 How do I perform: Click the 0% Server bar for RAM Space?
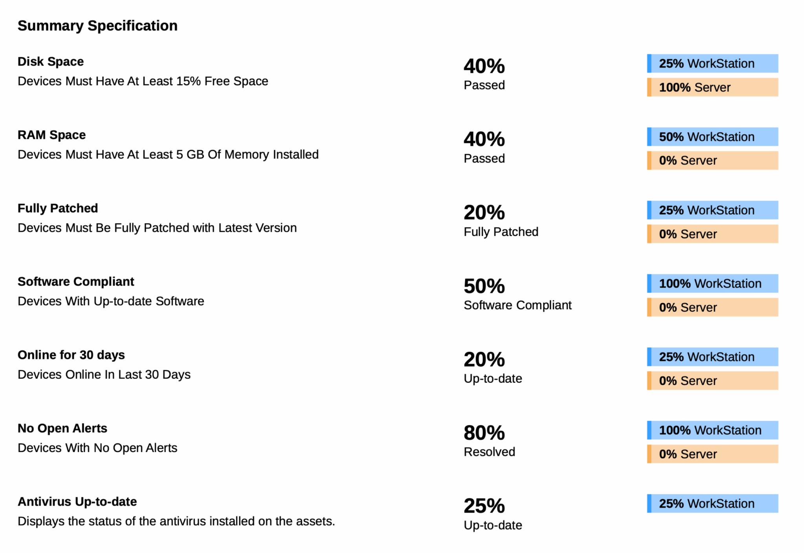(712, 161)
